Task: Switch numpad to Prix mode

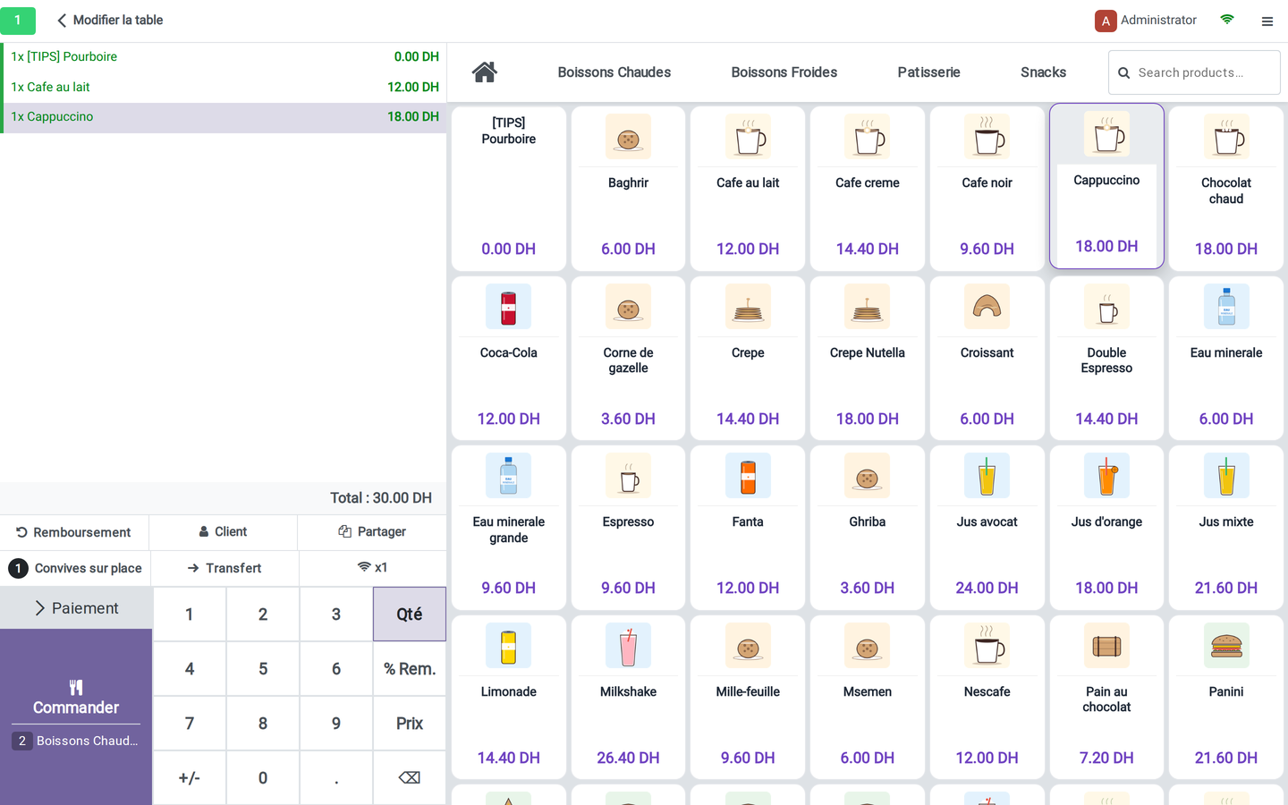Action: click(410, 723)
